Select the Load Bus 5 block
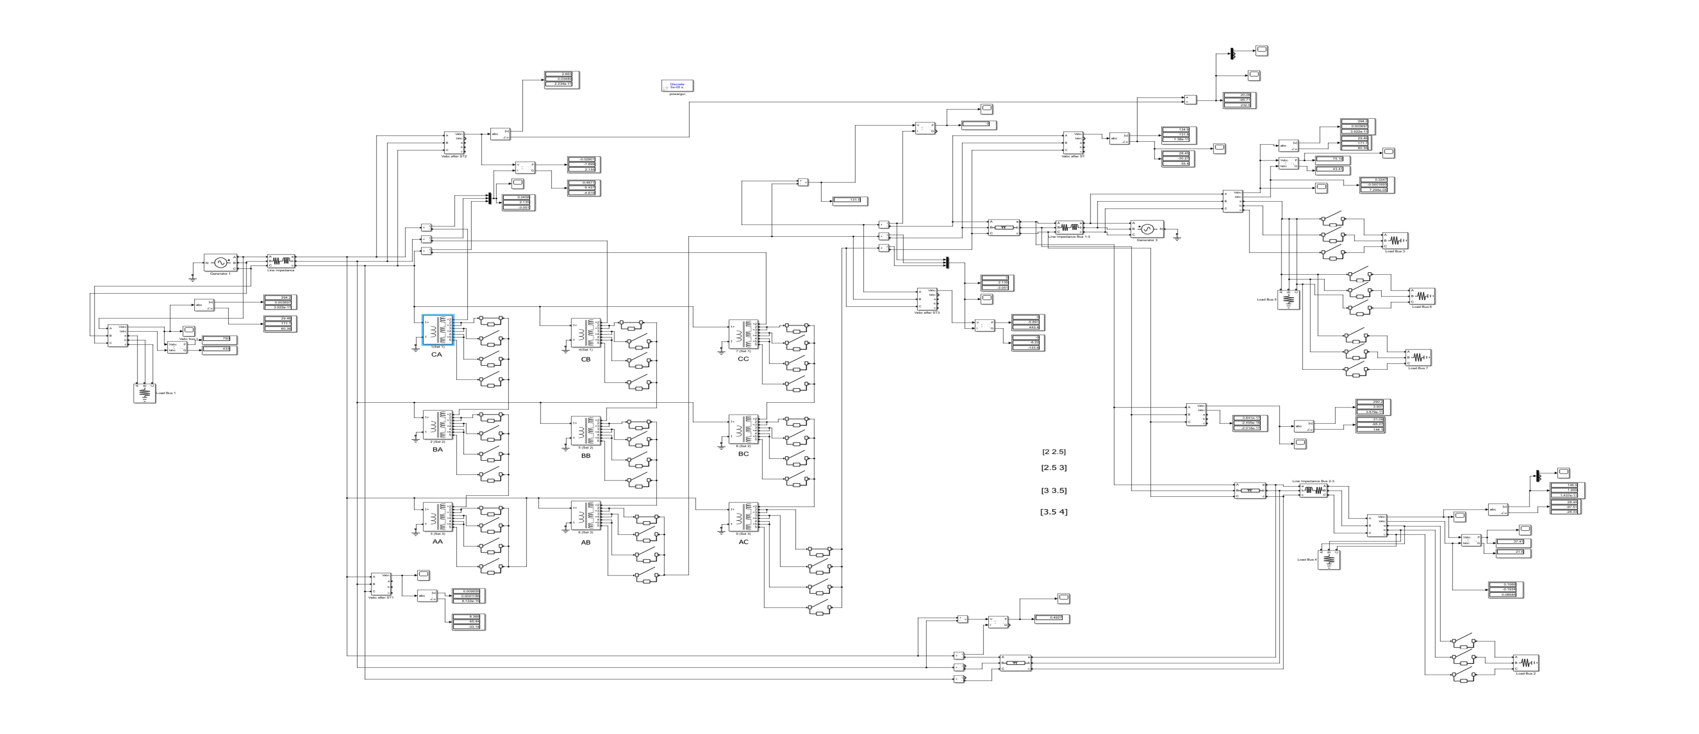Viewport: 1699px width, 734px height. pos(1289,299)
